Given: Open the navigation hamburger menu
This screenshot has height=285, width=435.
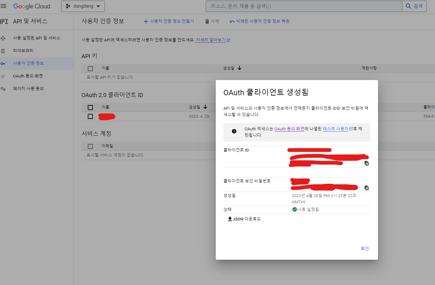Looking at the screenshot, I should click(x=4, y=6).
